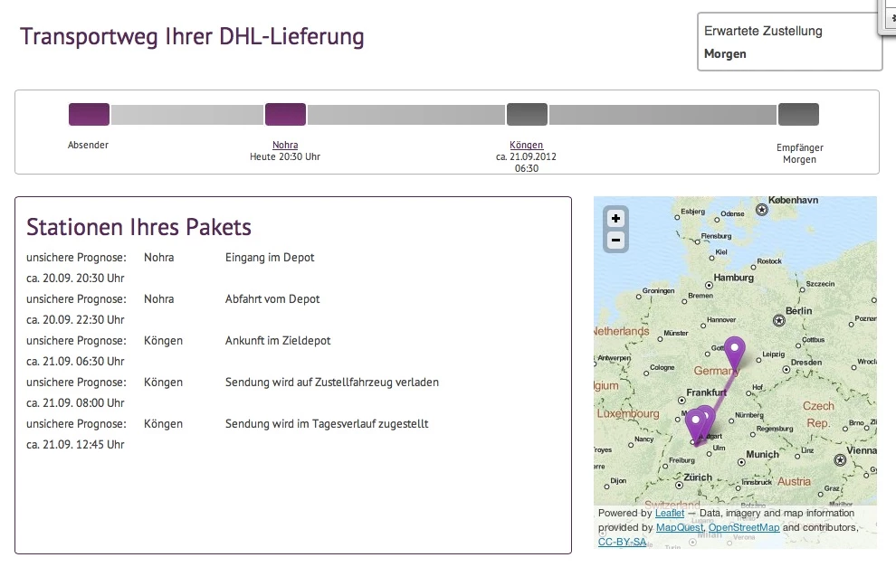The image size is (896, 567).
Task: Click the Erwartete Zustellung box
Action: [790, 42]
